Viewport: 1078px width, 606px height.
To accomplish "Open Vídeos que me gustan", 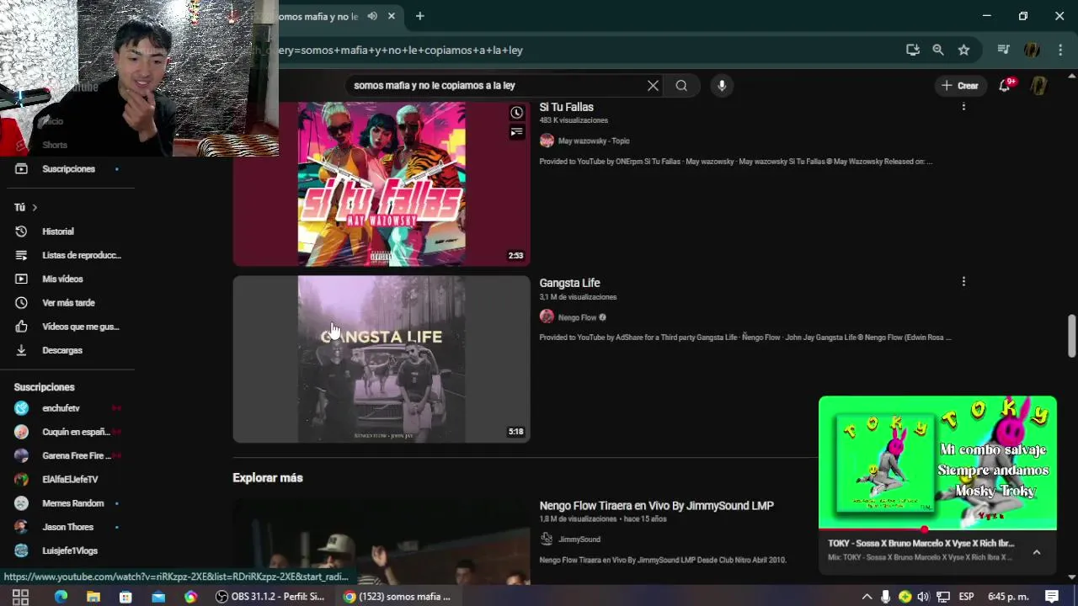I will (67, 327).
